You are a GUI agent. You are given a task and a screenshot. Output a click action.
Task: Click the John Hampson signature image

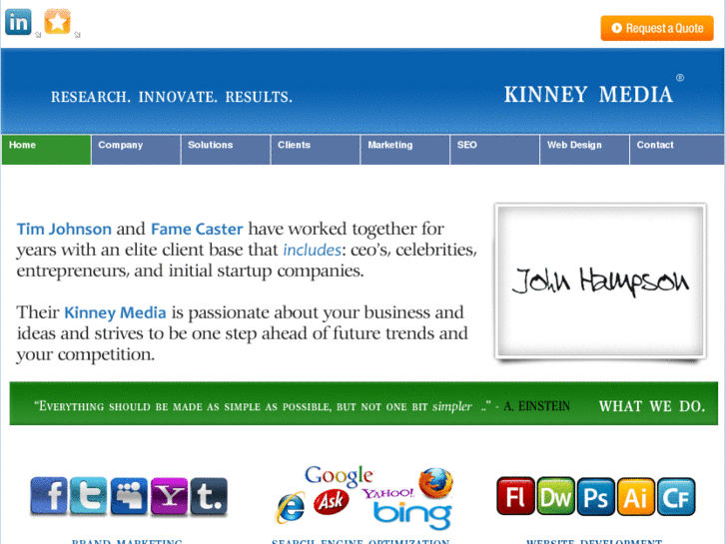tap(600, 281)
